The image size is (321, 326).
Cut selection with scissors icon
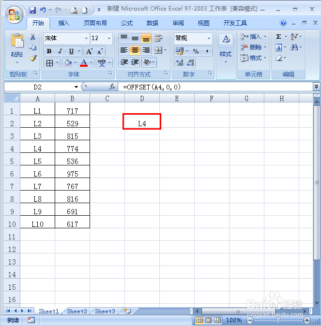click(x=33, y=37)
